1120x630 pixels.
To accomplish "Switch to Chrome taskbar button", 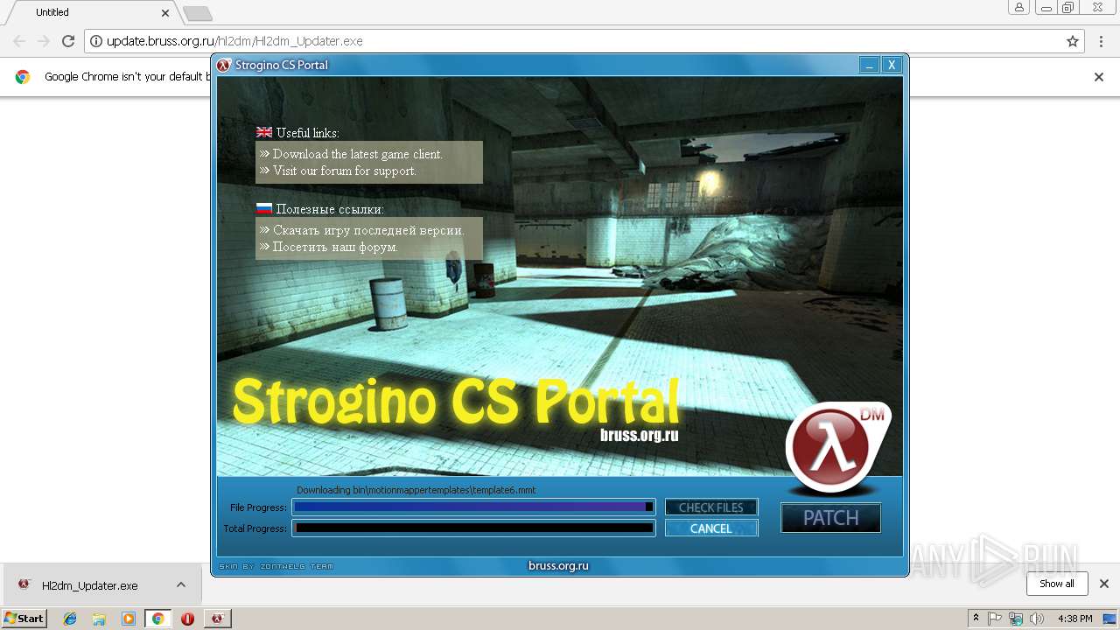I will [157, 619].
